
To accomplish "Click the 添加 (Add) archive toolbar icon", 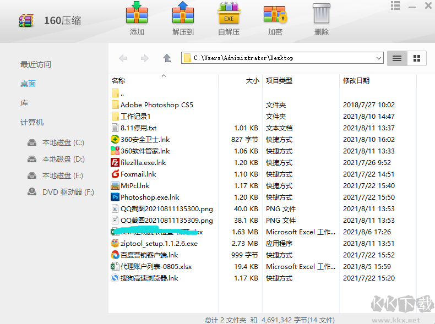I will (137, 13).
